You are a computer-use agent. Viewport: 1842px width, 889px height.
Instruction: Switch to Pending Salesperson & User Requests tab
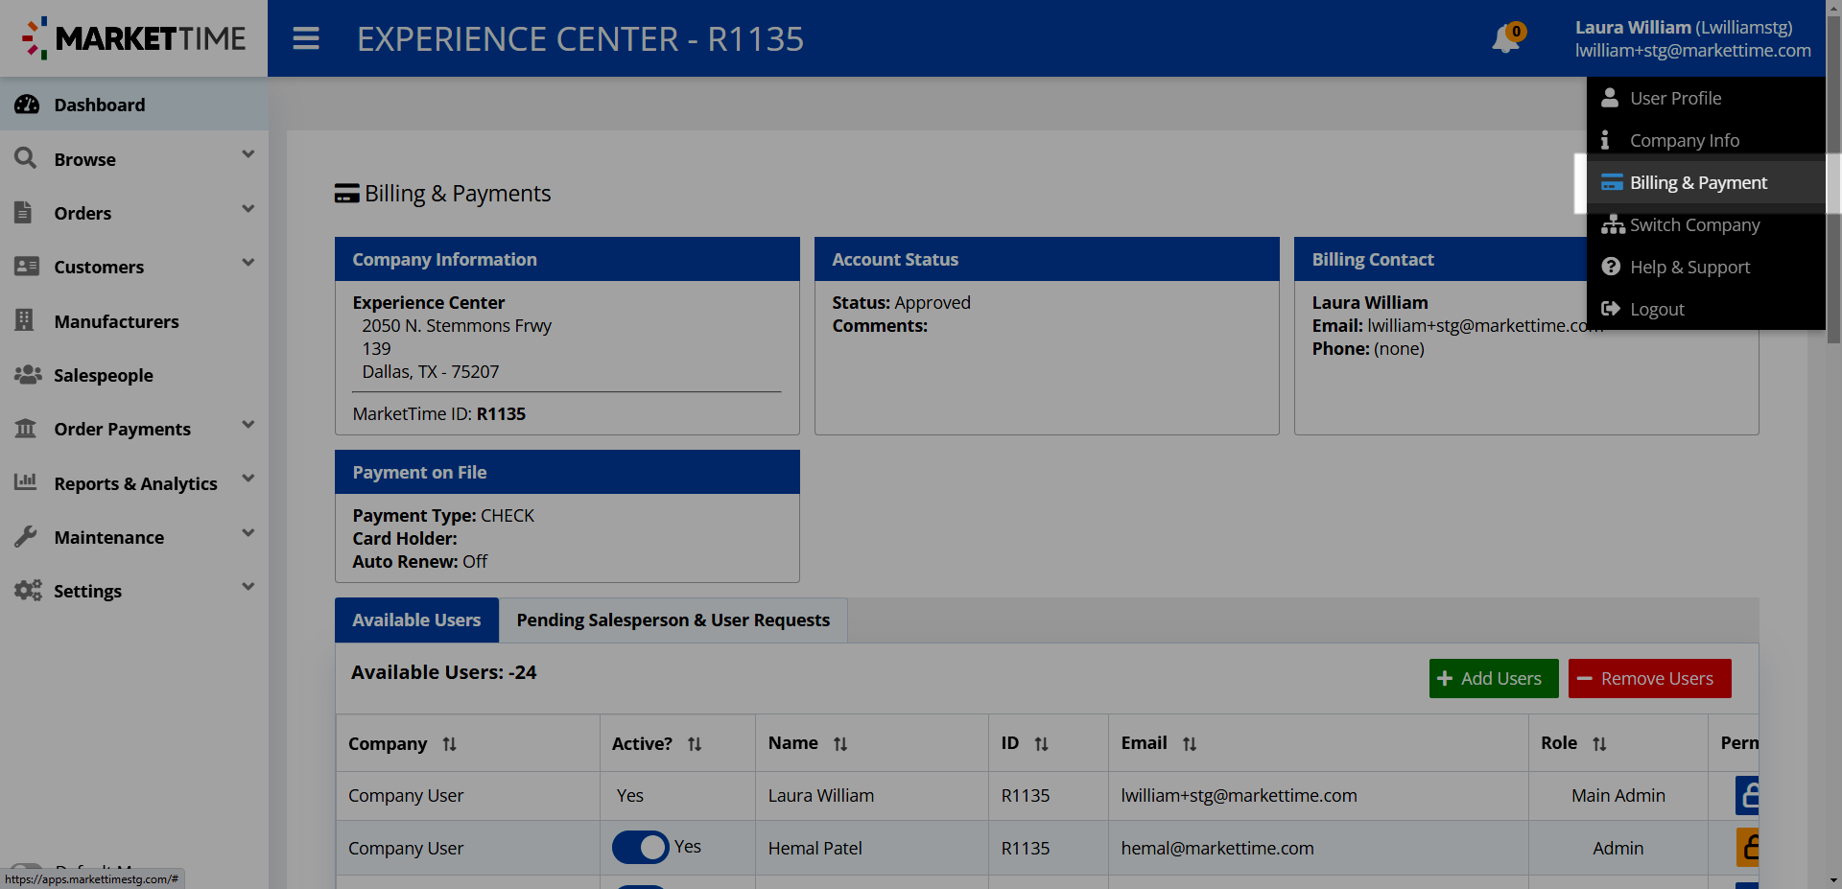click(x=673, y=620)
